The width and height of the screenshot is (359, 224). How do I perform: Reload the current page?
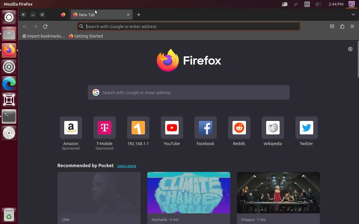point(45,27)
